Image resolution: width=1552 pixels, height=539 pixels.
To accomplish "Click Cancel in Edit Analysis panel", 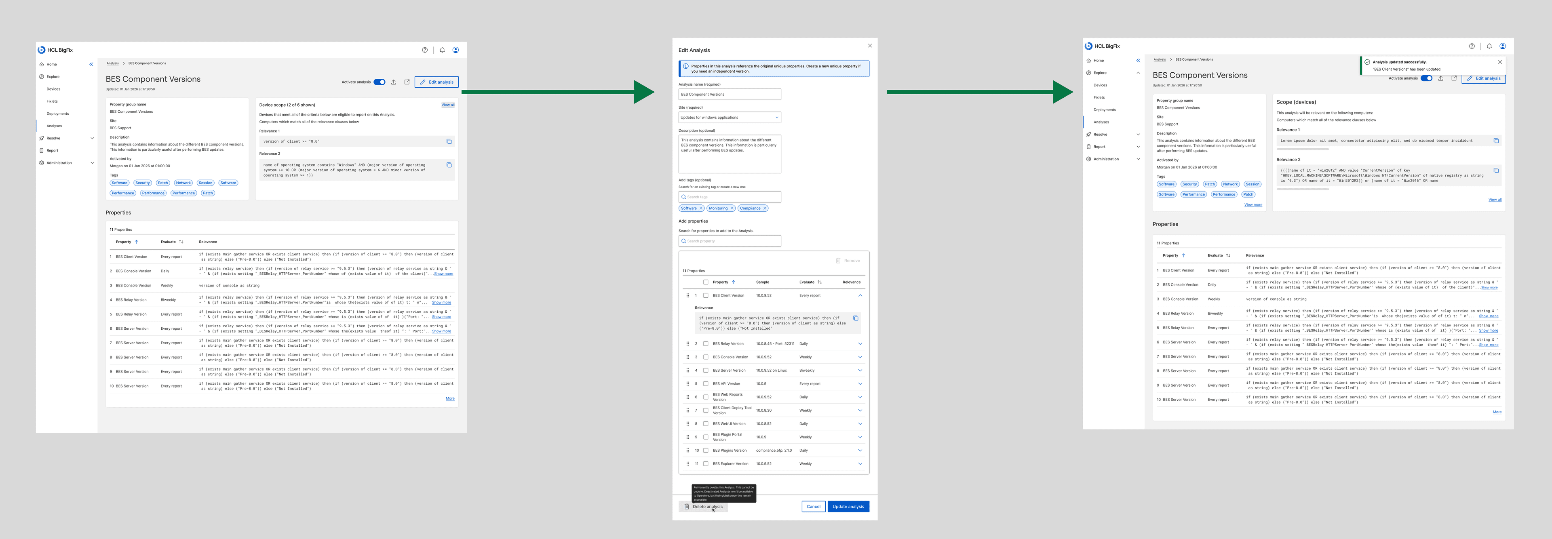I will tap(813, 507).
